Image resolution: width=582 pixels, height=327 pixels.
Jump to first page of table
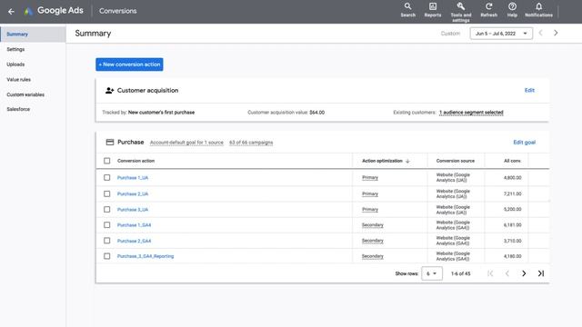[490, 273]
